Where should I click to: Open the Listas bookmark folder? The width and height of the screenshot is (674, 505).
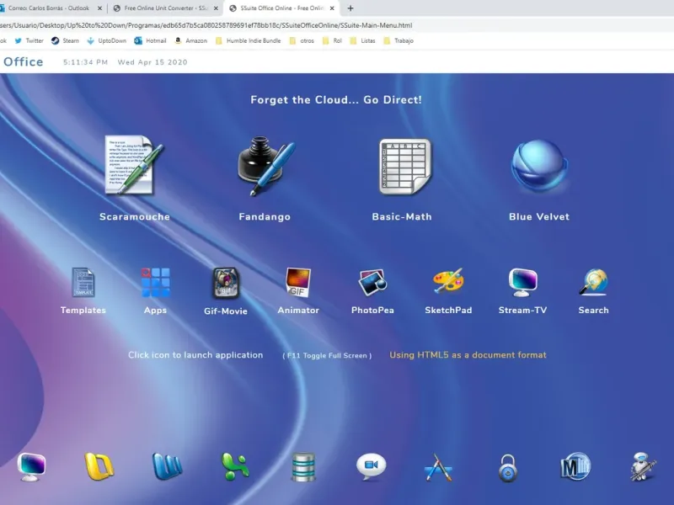tap(363, 40)
